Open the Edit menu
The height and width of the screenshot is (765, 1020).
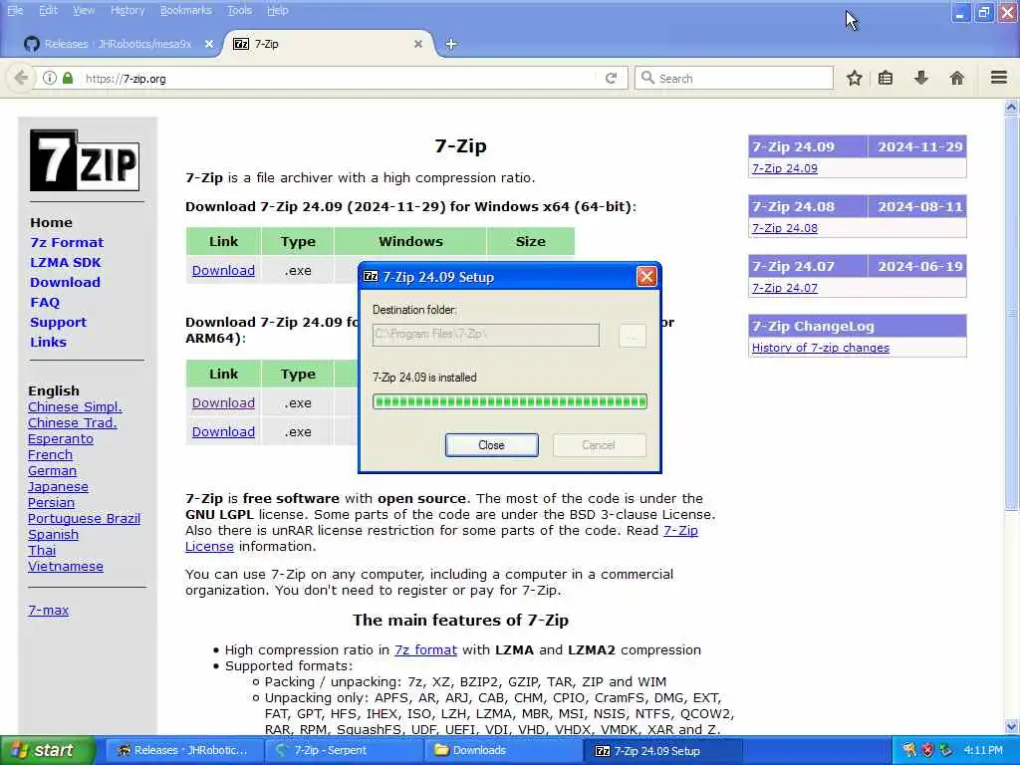pyautogui.click(x=48, y=10)
